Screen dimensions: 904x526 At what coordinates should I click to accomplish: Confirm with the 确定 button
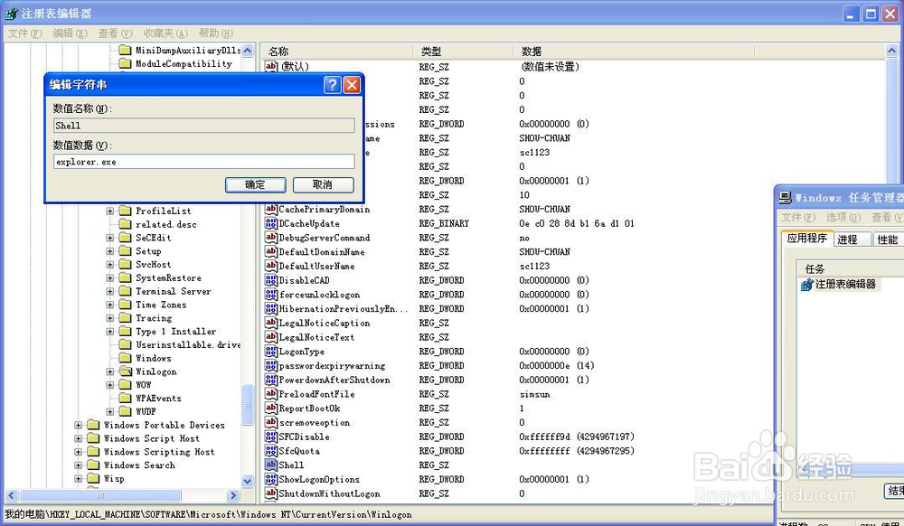click(x=255, y=184)
